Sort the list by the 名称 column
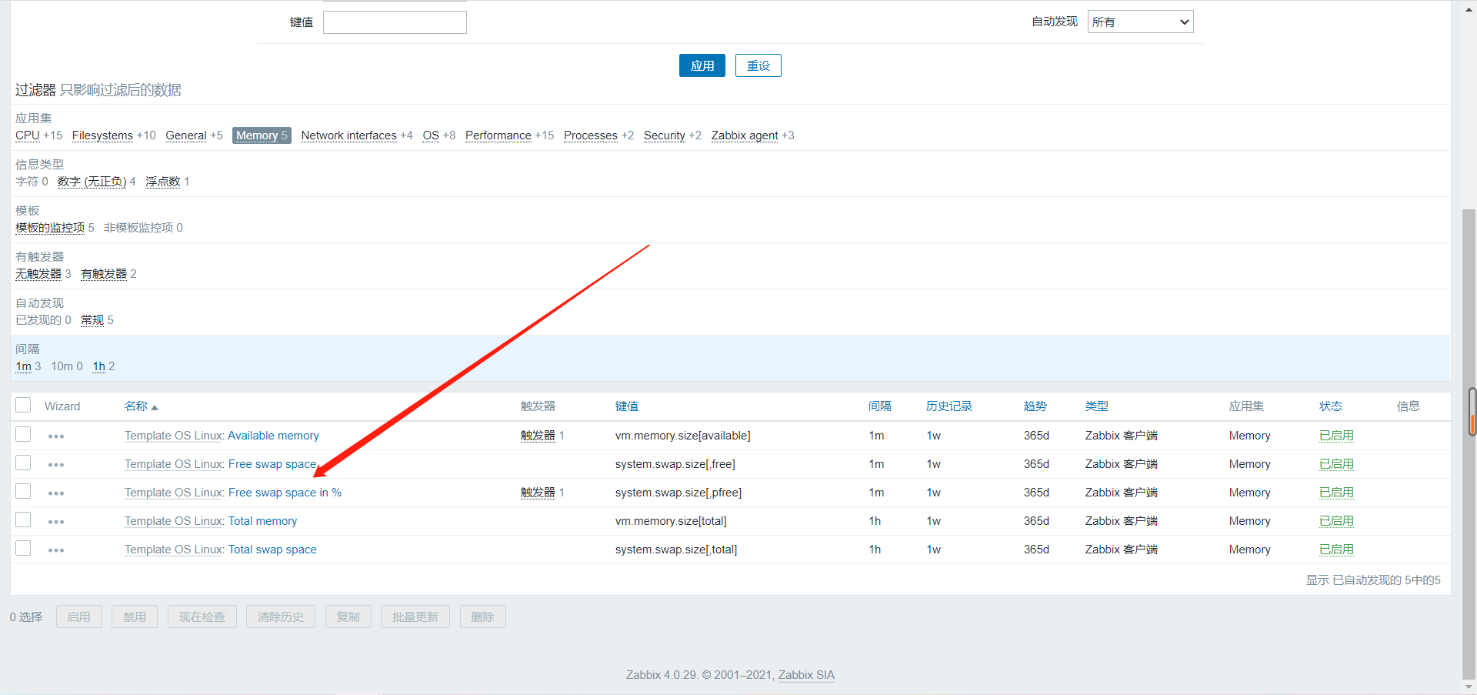This screenshot has height=695, width=1477. [x=136, y=406]
